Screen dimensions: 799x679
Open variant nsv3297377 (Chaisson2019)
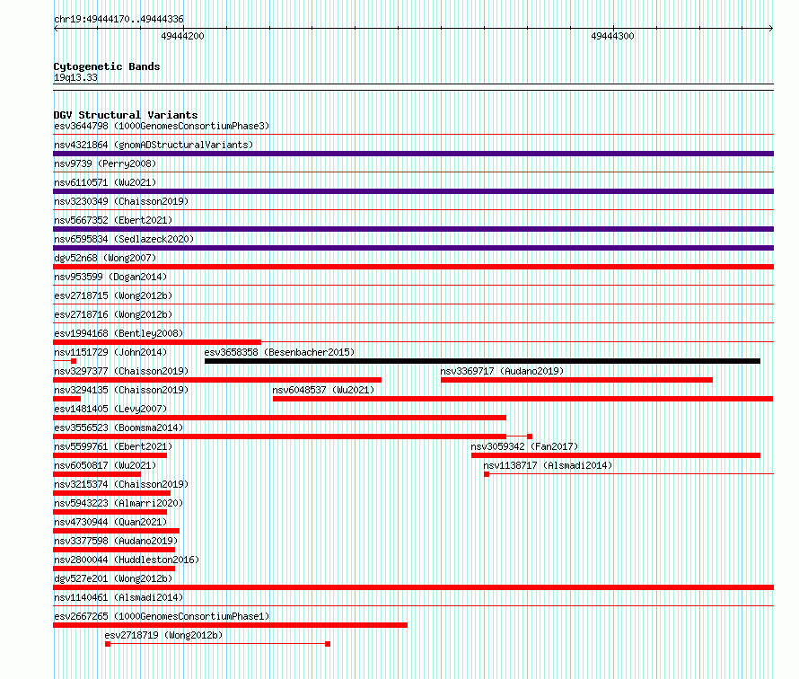[121, 371]
